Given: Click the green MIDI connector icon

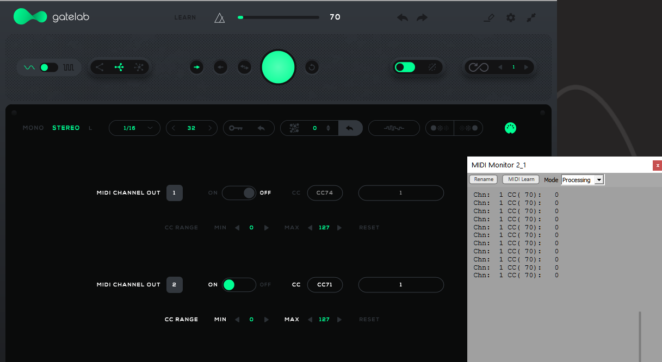Looking at the screenshot, I should pos(510,128).
